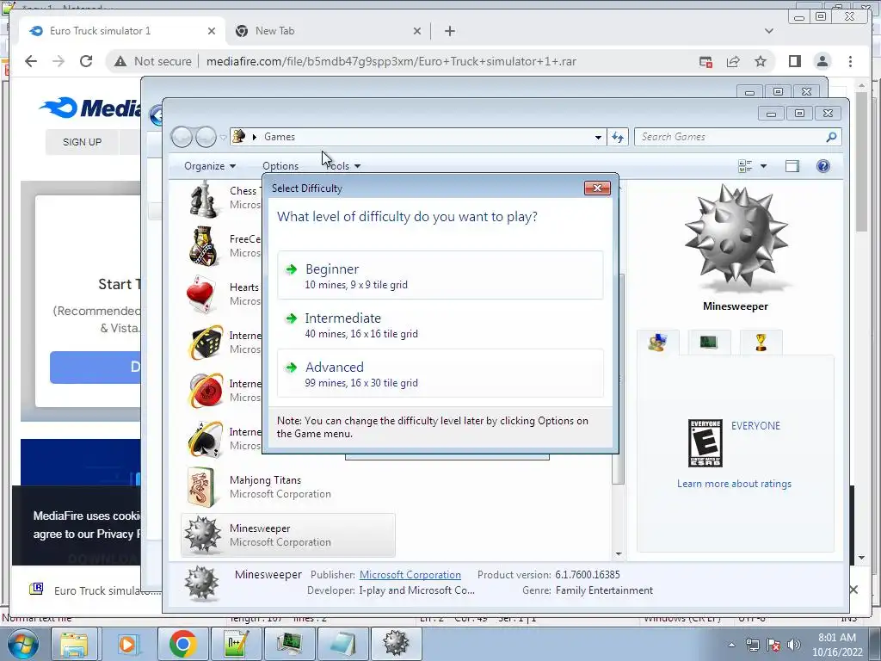Select Minesweeper in the games list
Screen dimensions: 881x661
click(287, 535)
